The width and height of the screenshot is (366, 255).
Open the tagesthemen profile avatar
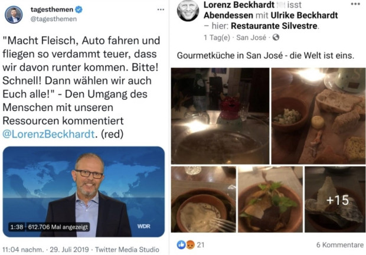(x=14, y=15)
